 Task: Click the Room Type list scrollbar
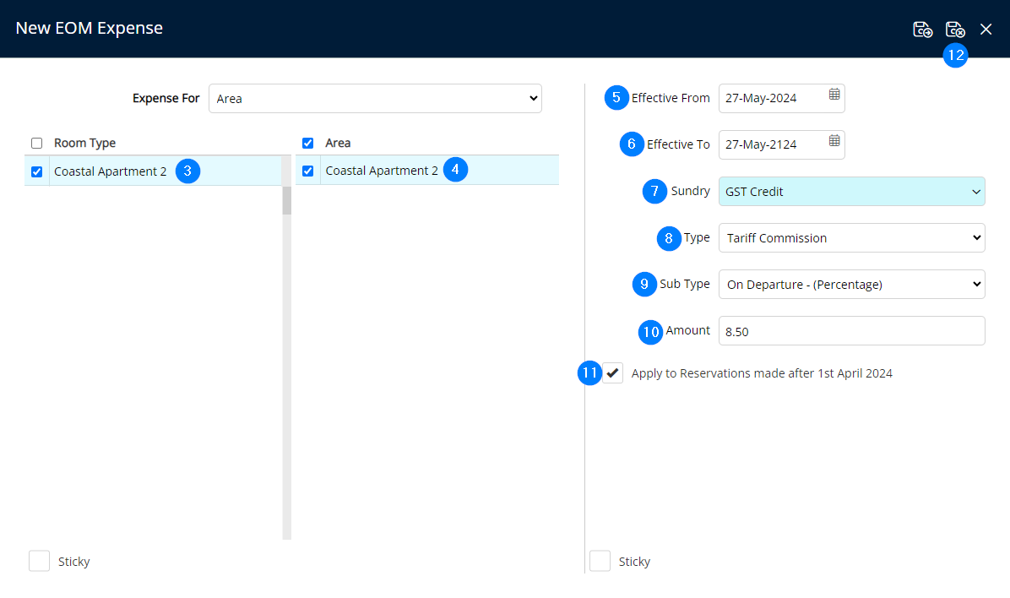point(286,200)
